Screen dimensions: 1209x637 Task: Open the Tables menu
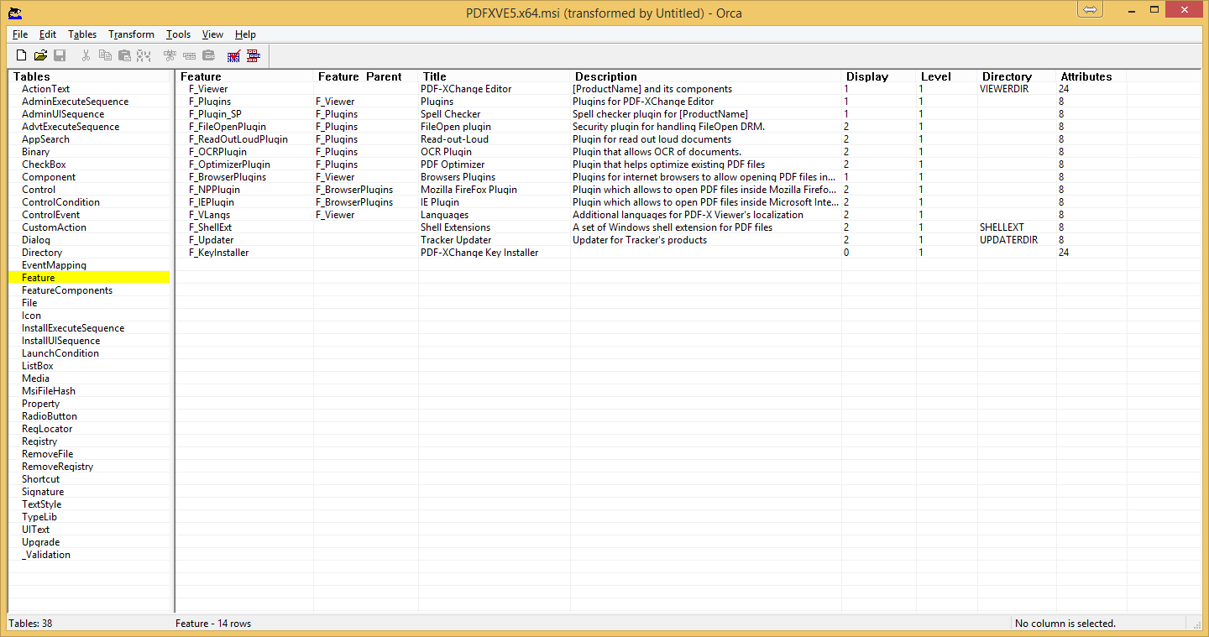81,34
